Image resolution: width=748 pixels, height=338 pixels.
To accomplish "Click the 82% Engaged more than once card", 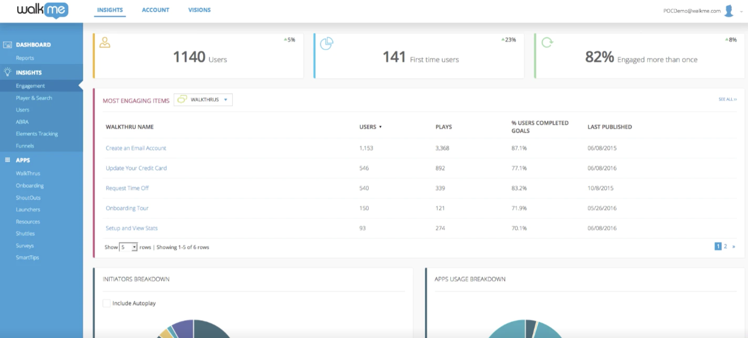I will (x=639, y=56).
